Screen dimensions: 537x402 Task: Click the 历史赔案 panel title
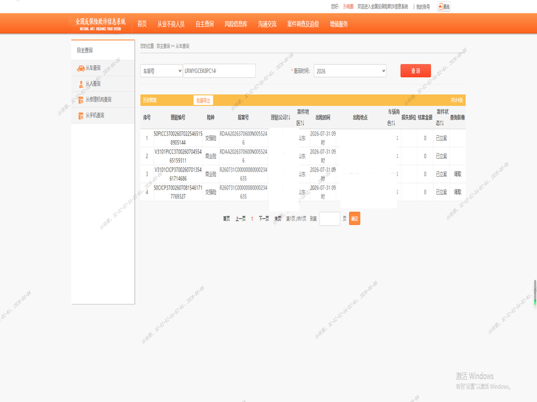pos(150,100)
